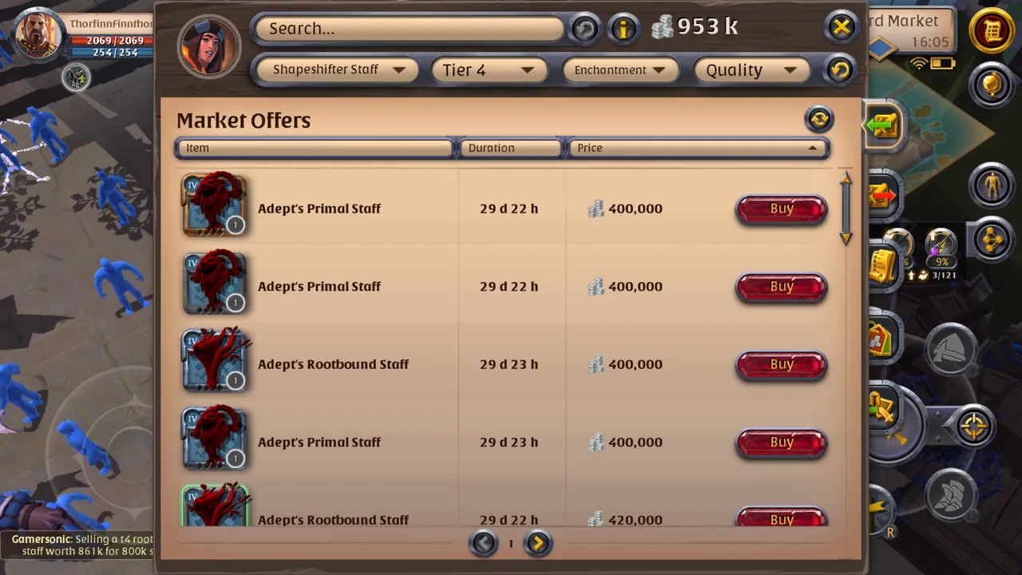The image size is (1022, 575).
Task: Click the info icon beside search bar
Action: pyautogui.click(x=624, y=29)
